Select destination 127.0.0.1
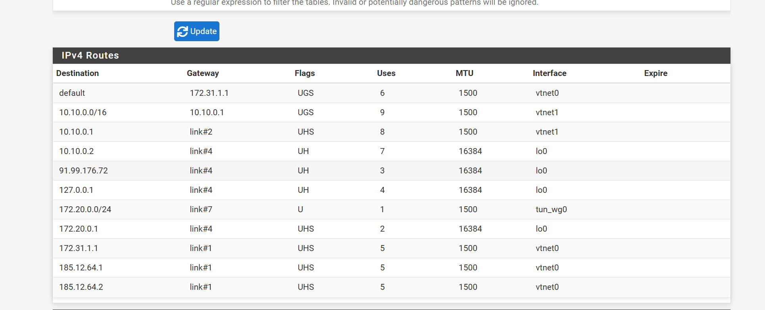The width and height of the screenshot is (765, 310). (x=76, y=190)
